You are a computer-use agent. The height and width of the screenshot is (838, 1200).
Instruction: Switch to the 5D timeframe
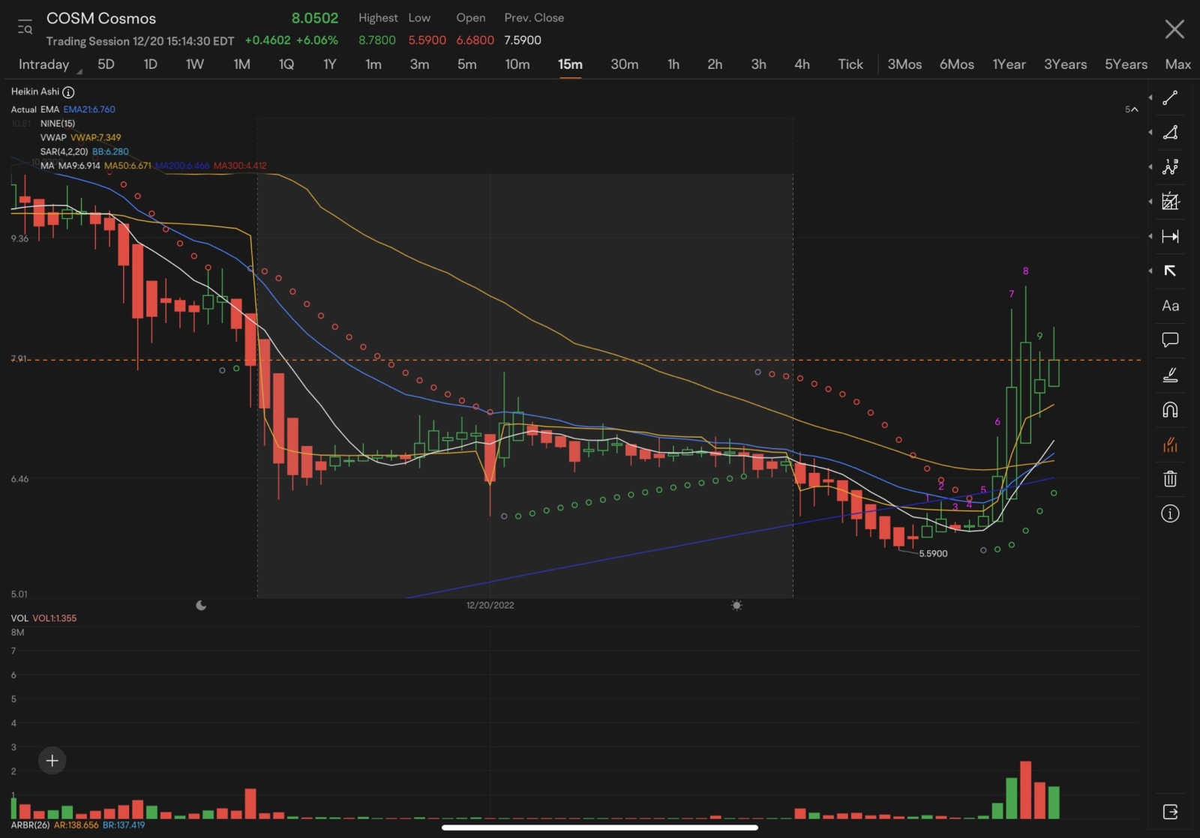click(106, 64)
